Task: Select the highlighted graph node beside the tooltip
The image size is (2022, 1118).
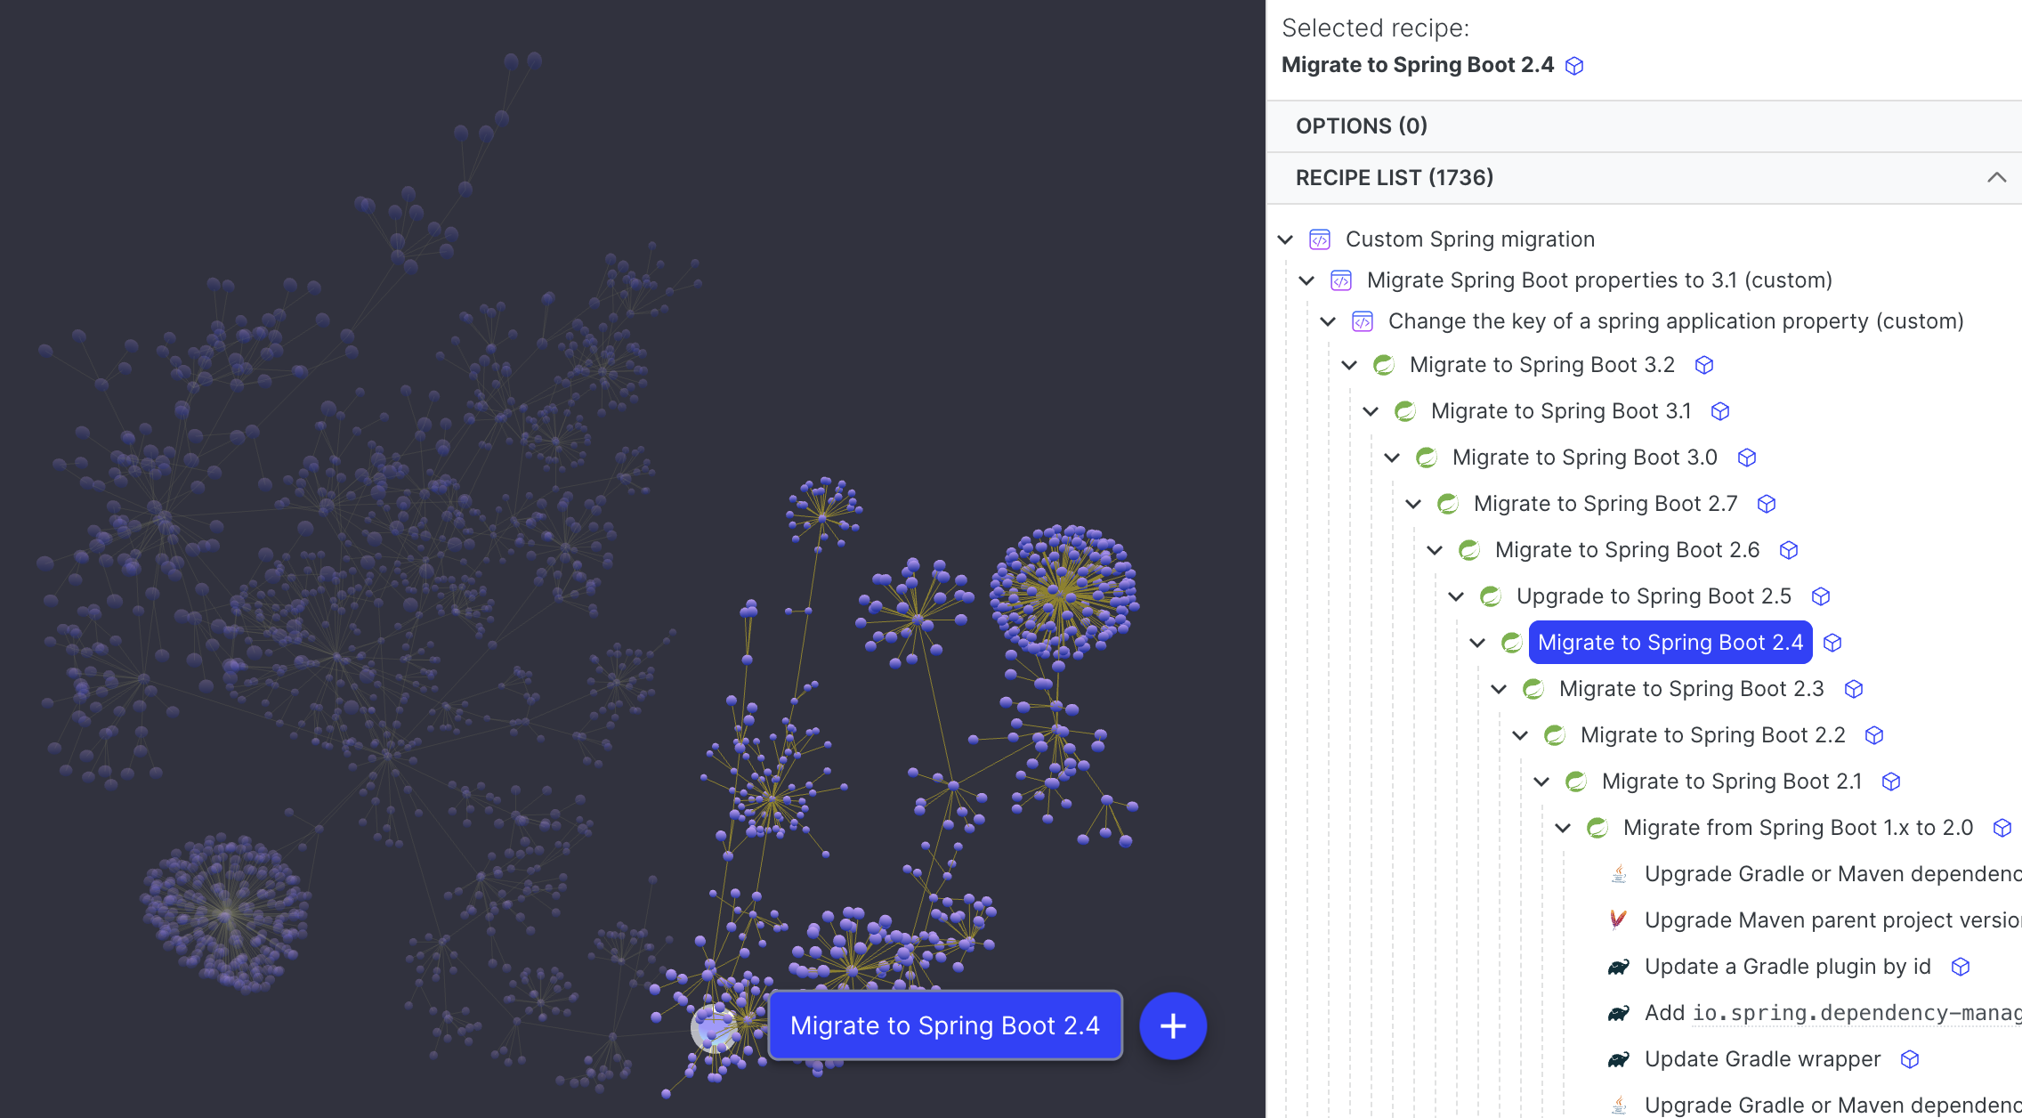Action: click(x=715, y=1028)
